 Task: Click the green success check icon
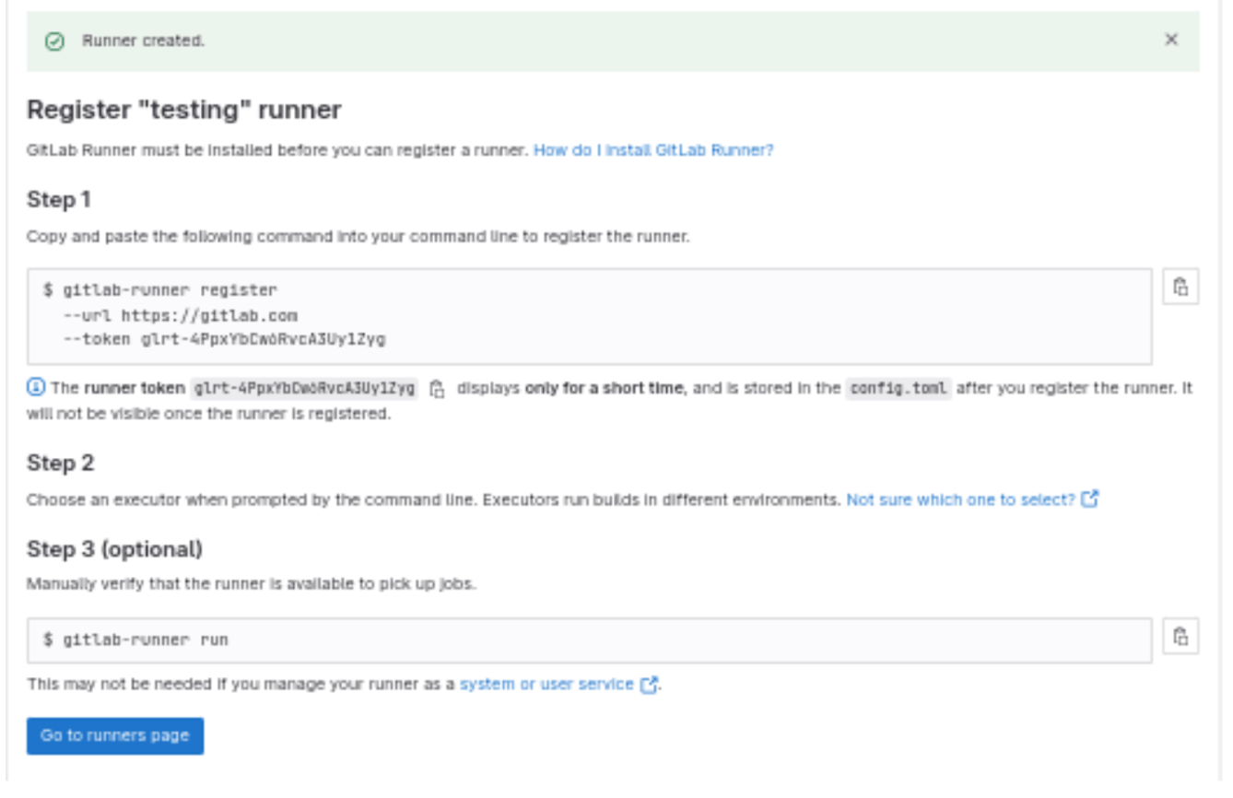tap(55, 41)
